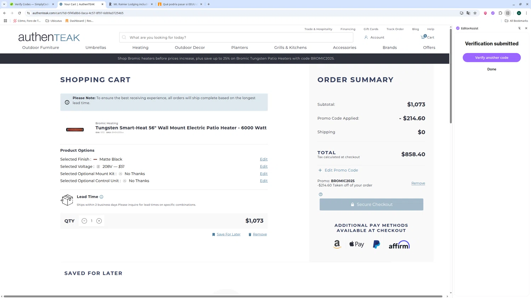The width and height of the screenshot is (531, 298).
Task: Expand Edit Promo Code section
Action: coord(338,170)
